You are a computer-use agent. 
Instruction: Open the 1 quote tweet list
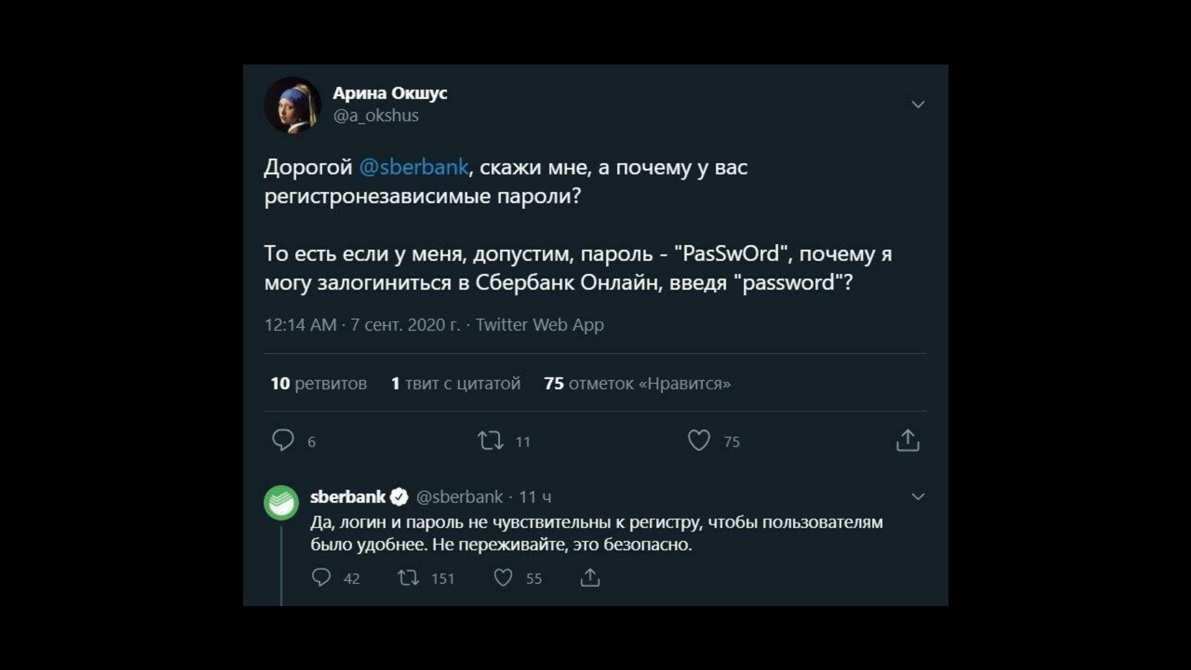(x=455, y=383)
